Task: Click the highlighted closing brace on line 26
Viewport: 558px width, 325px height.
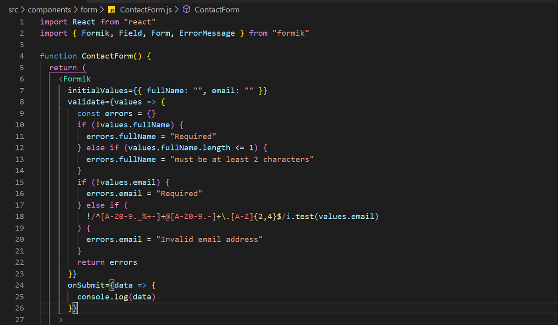Action: click(75, 308)
